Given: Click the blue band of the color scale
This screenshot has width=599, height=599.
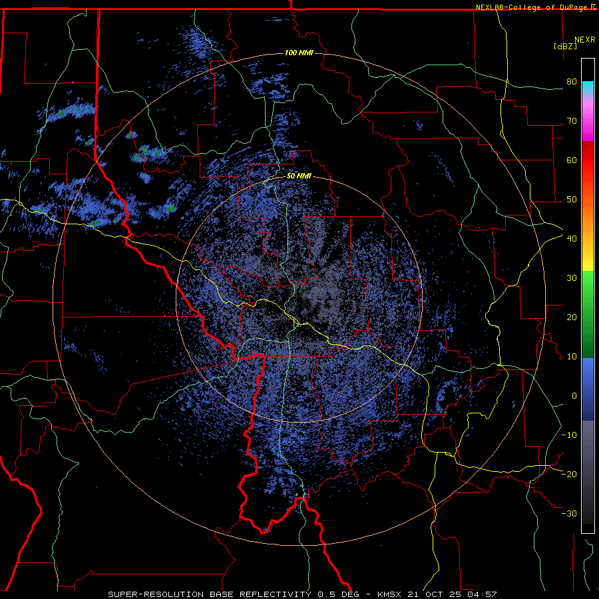Looking at the screenshot, I should pos(588,389).
